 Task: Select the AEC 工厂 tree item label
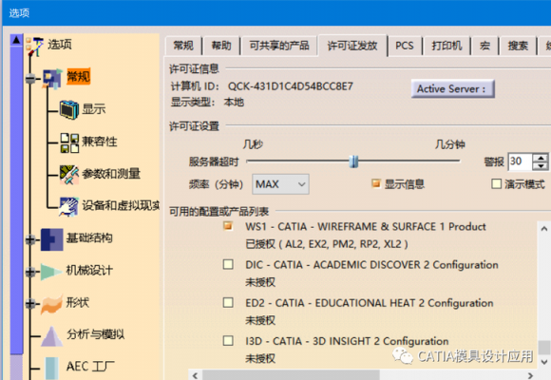coord(90,367)
